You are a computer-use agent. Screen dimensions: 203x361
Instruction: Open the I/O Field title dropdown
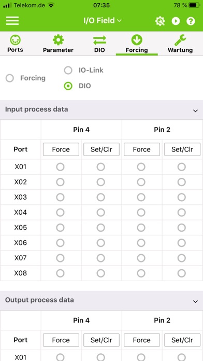point(103,21)
